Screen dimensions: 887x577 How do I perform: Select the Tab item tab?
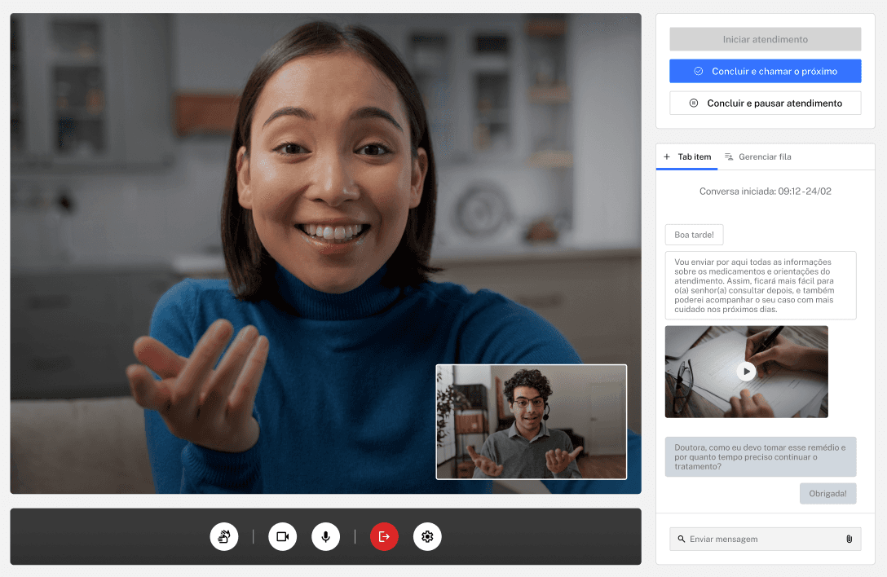coord(686,156)
